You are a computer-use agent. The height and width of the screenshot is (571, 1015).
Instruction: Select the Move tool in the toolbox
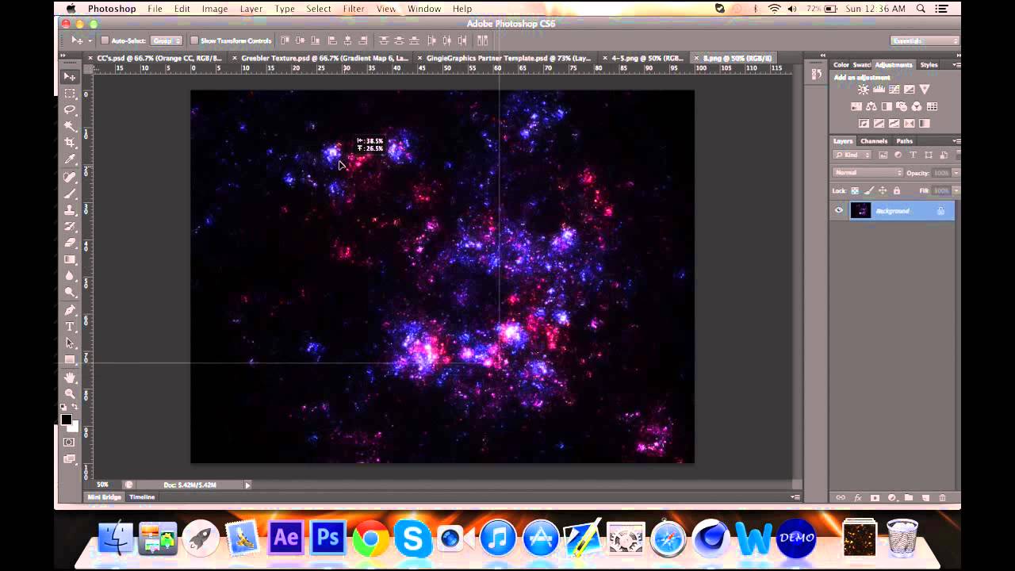[70, 77]
